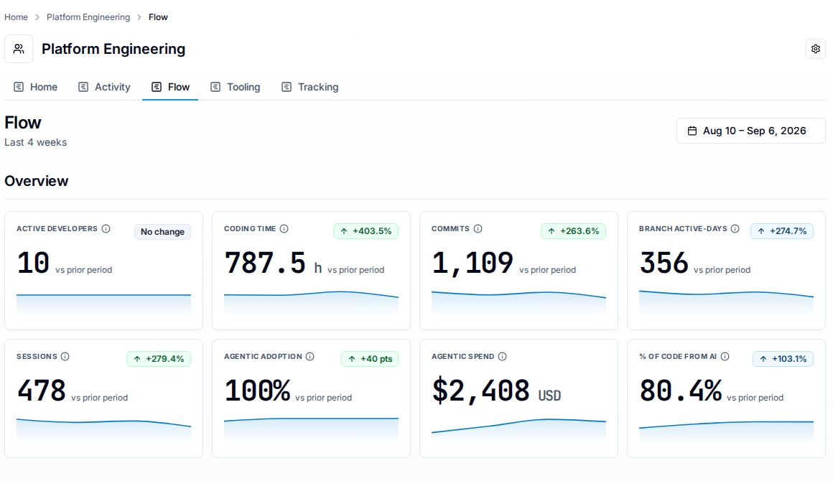Click the 787.5 coding time value

pyautogui.click(x=265, y=263)
